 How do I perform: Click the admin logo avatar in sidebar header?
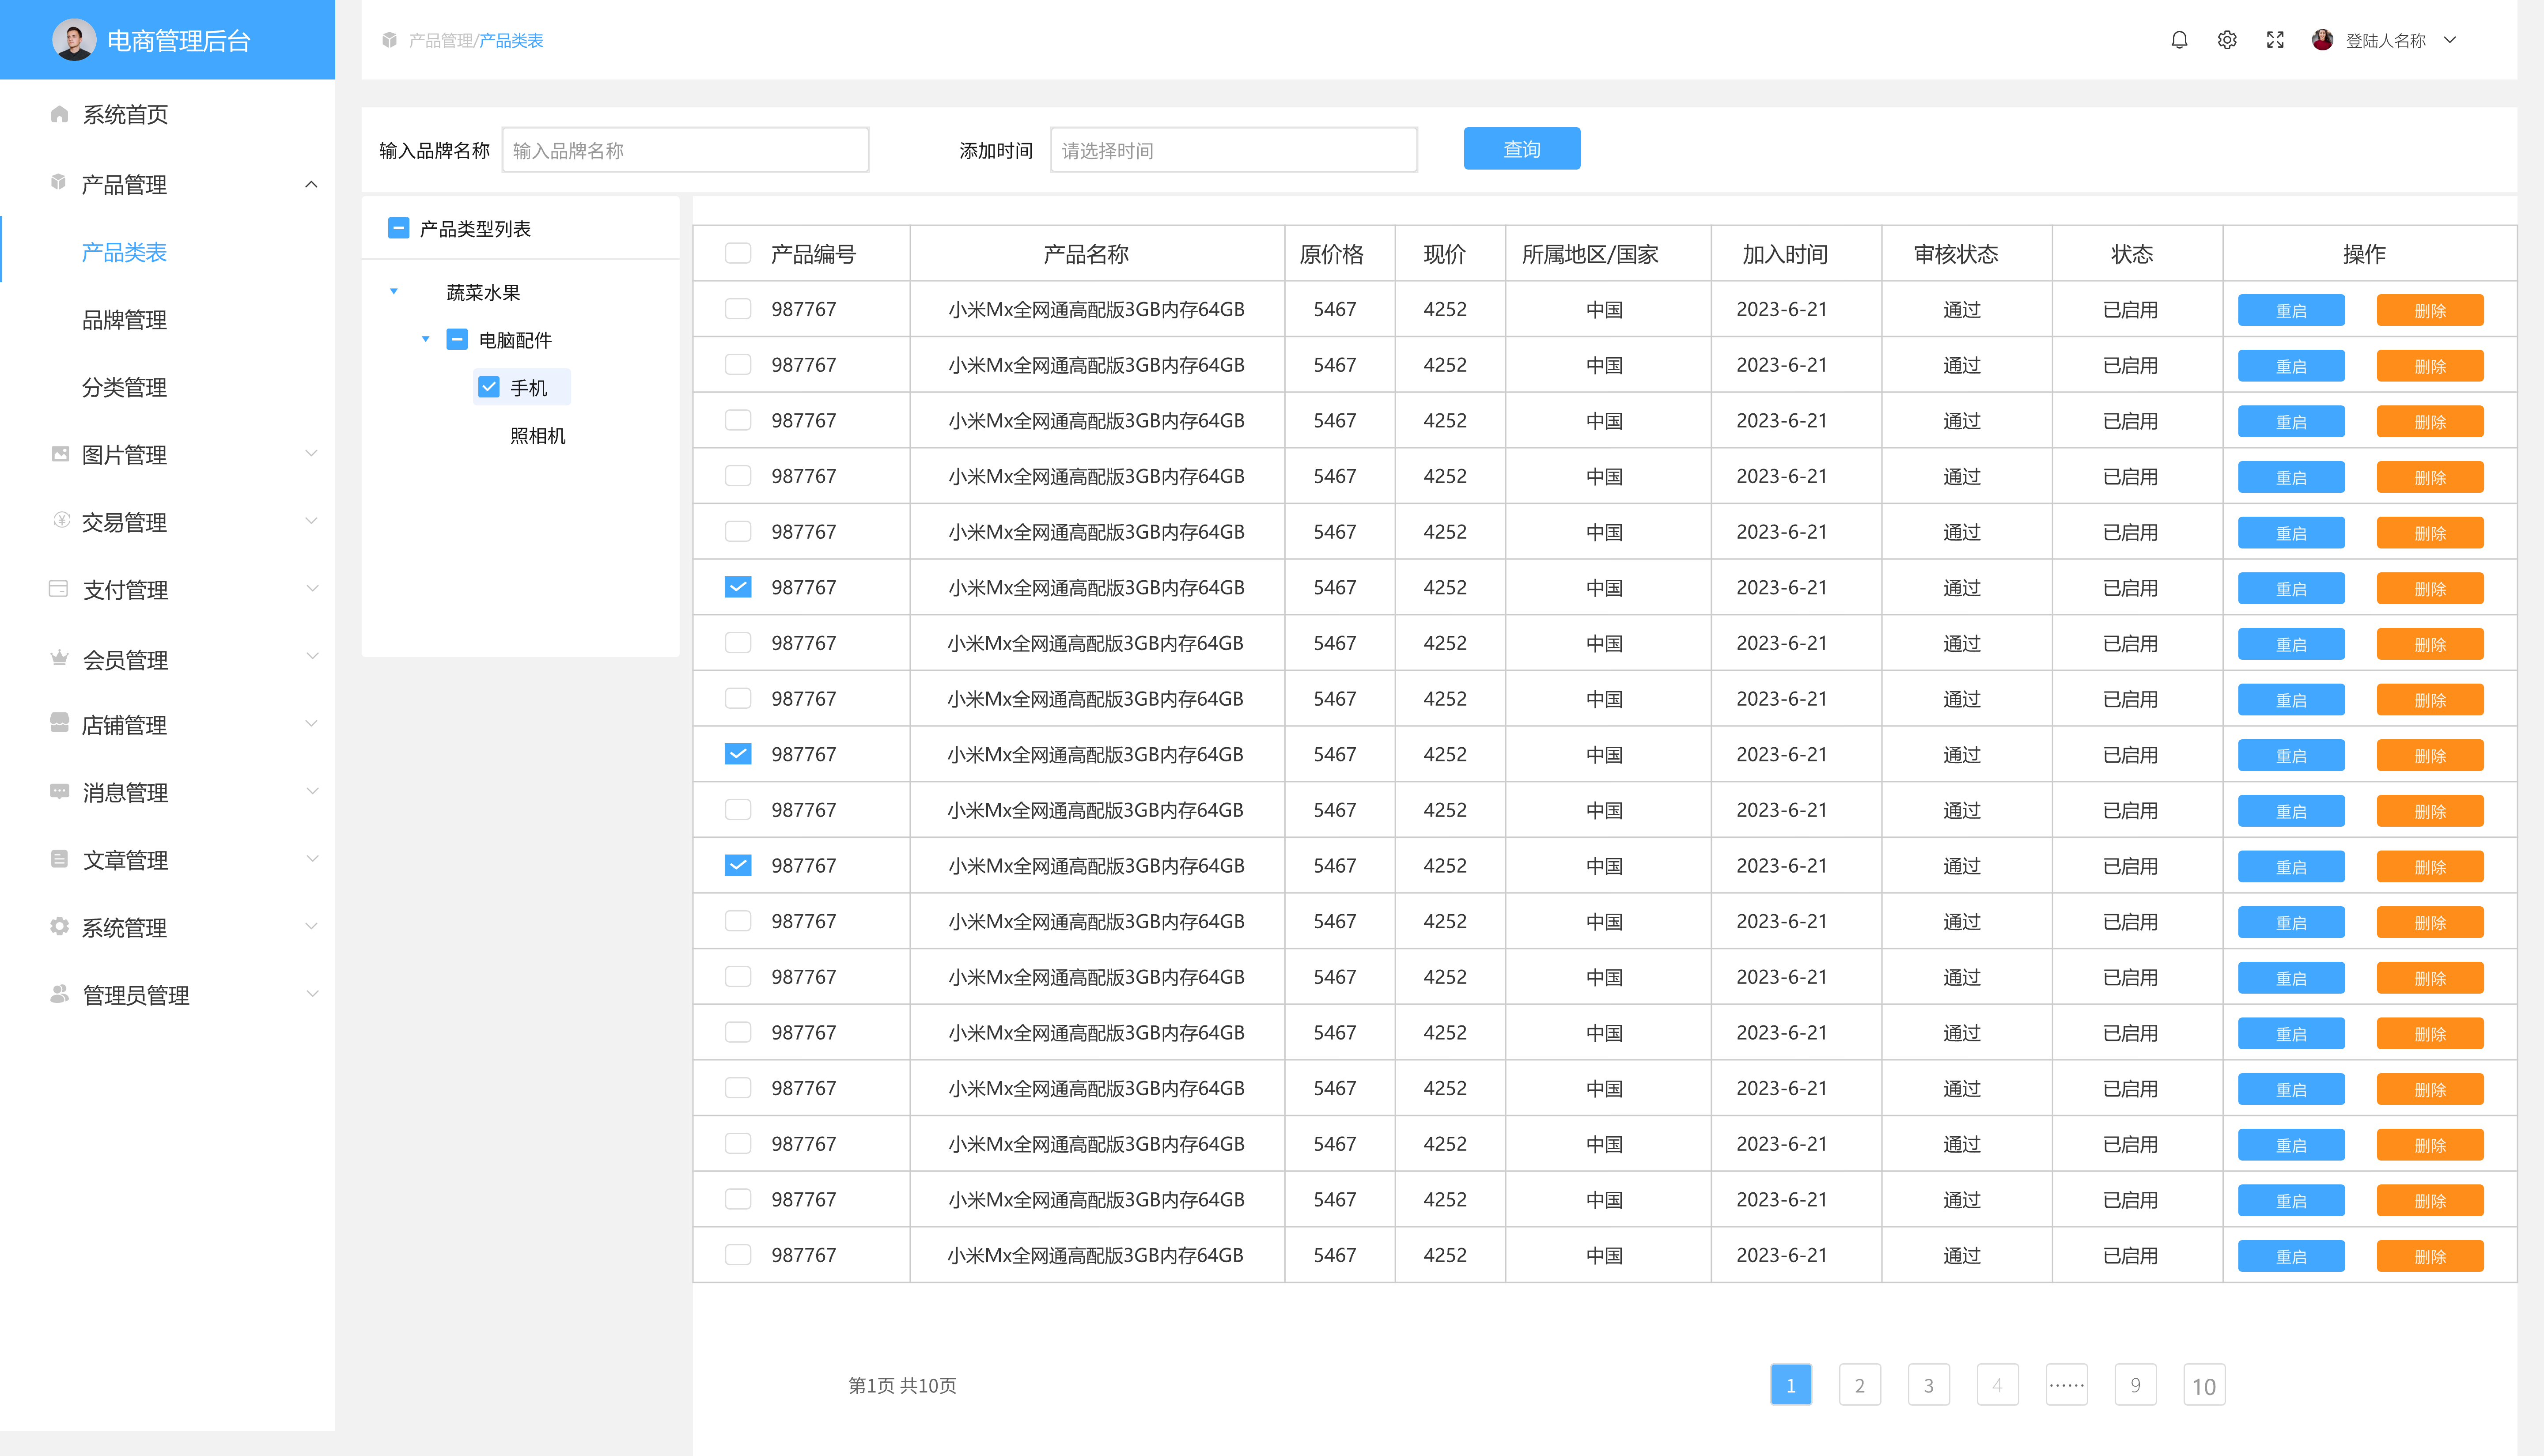click(x=74, y=40)
